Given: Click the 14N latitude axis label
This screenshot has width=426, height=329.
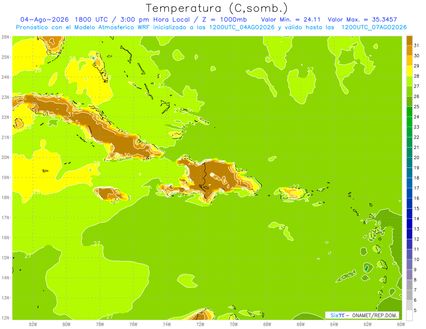Looking at the screenshot, I should pyautogui.click(x=5, y=278).
